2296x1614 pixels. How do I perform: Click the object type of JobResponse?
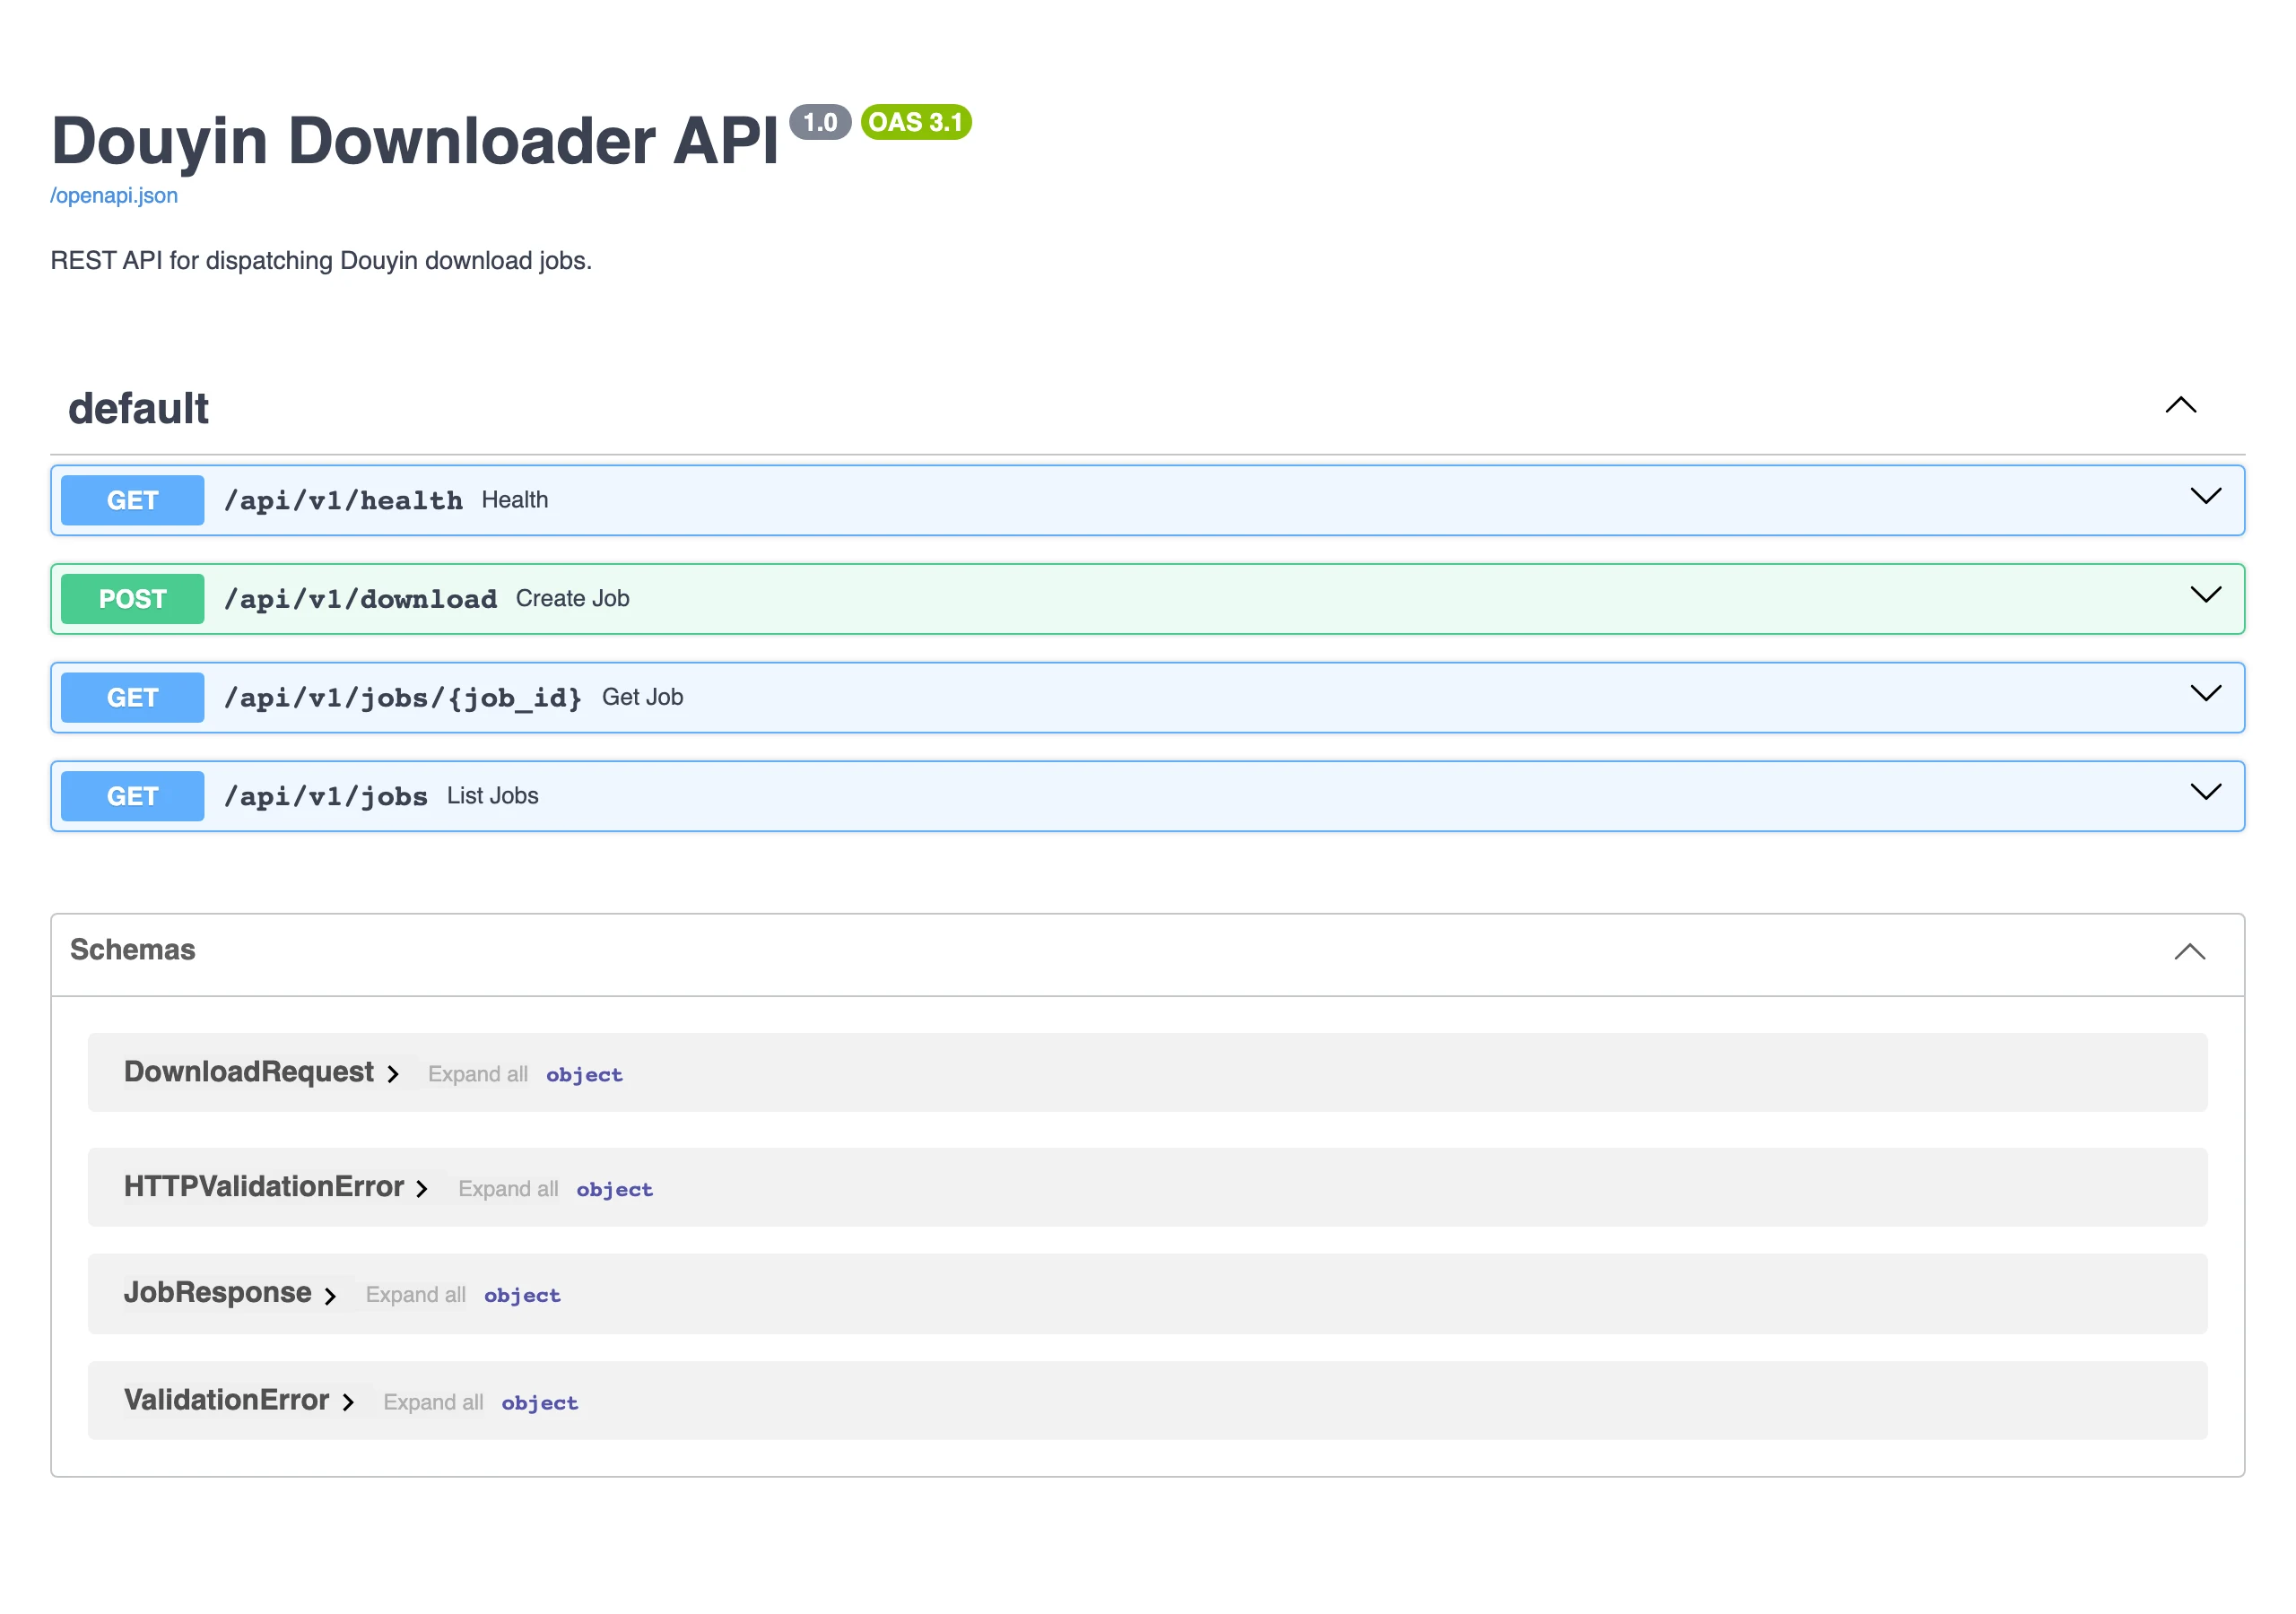click(x=523, y=1296)
